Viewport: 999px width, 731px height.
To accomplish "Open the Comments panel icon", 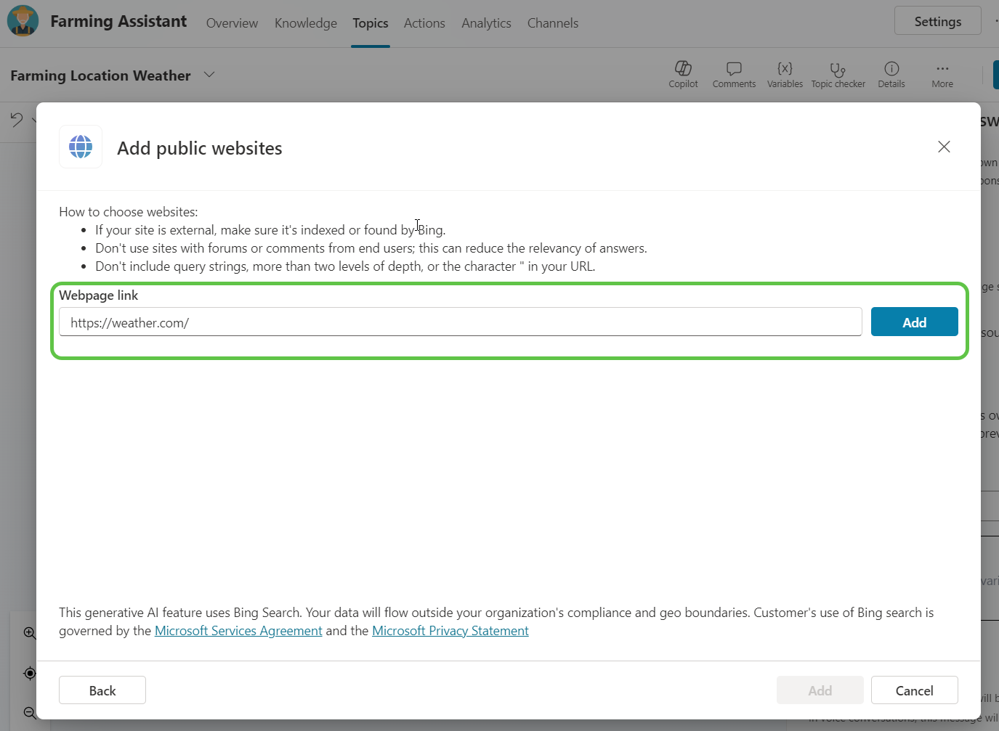I will (x=734, y=74).
